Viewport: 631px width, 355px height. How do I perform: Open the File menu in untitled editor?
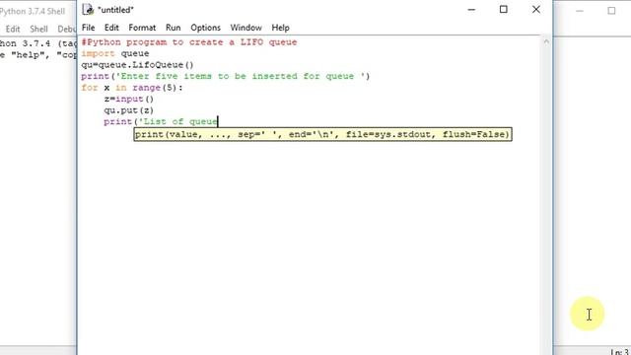[x=88, y=28]
